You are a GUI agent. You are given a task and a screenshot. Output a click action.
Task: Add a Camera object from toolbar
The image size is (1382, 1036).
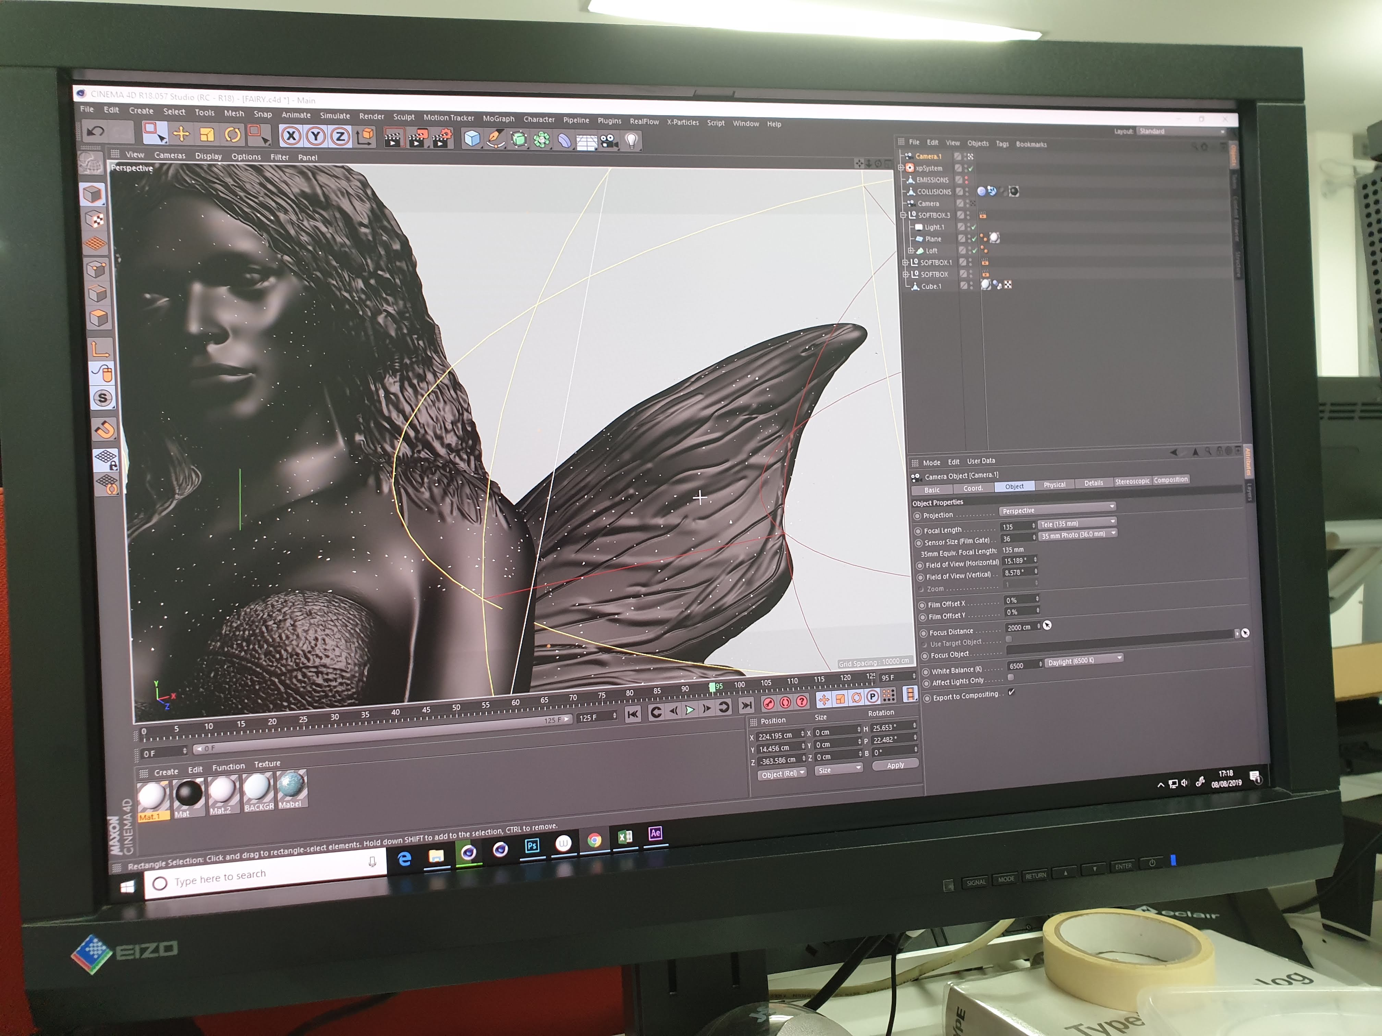609,141
